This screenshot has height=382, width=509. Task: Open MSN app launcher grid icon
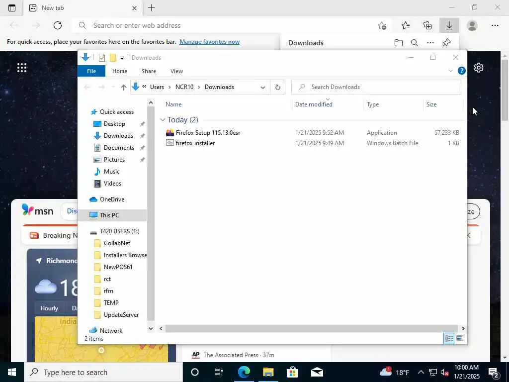[22, 68]
